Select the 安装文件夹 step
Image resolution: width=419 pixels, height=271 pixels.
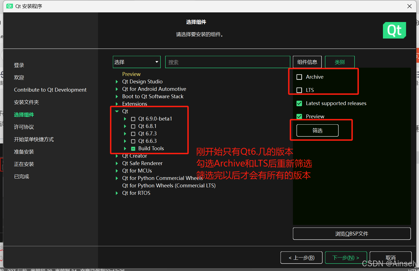pyautogui.click(x=26, y=102)
